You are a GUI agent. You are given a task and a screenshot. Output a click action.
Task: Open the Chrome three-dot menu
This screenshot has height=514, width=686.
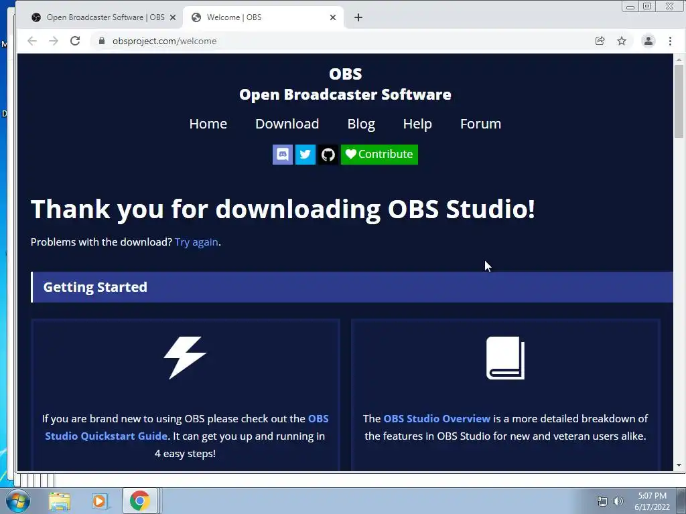pos(670,41)
